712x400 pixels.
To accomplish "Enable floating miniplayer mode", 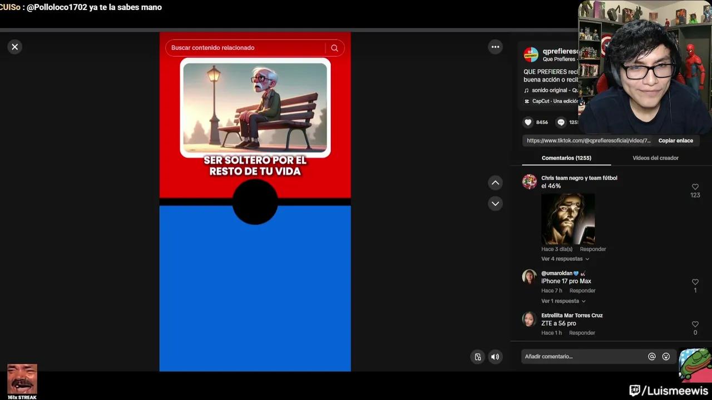I will (477, 356).
